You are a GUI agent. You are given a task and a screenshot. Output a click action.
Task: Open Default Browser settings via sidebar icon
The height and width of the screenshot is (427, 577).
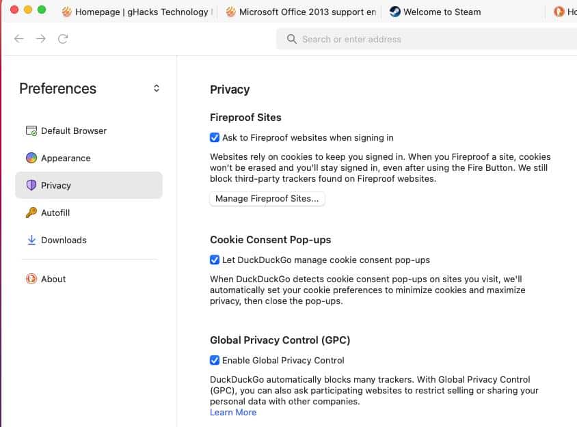[x=31, y=130]
